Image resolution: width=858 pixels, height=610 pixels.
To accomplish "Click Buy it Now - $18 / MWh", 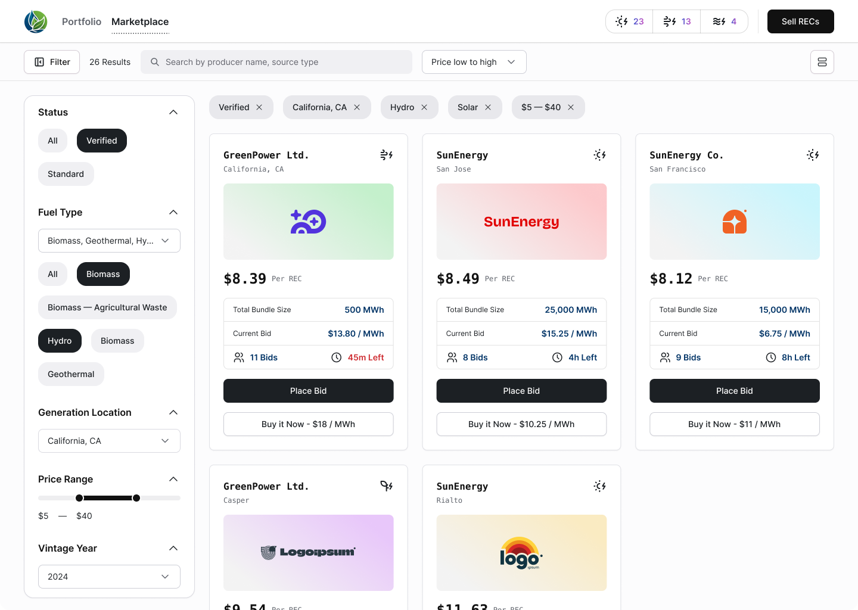I will tap(308, 424).
